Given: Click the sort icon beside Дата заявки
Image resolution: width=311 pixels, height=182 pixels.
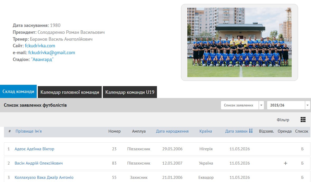Looking at the screenshot, I should click(x=251, y=131).
